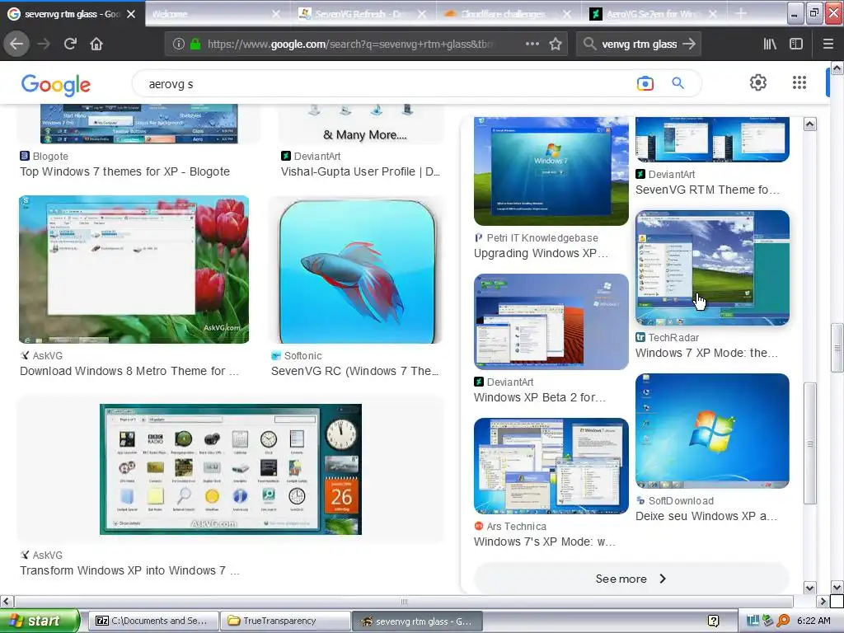
Task: Click the blue Google search magnifier
Action: (x=678, y=83)
